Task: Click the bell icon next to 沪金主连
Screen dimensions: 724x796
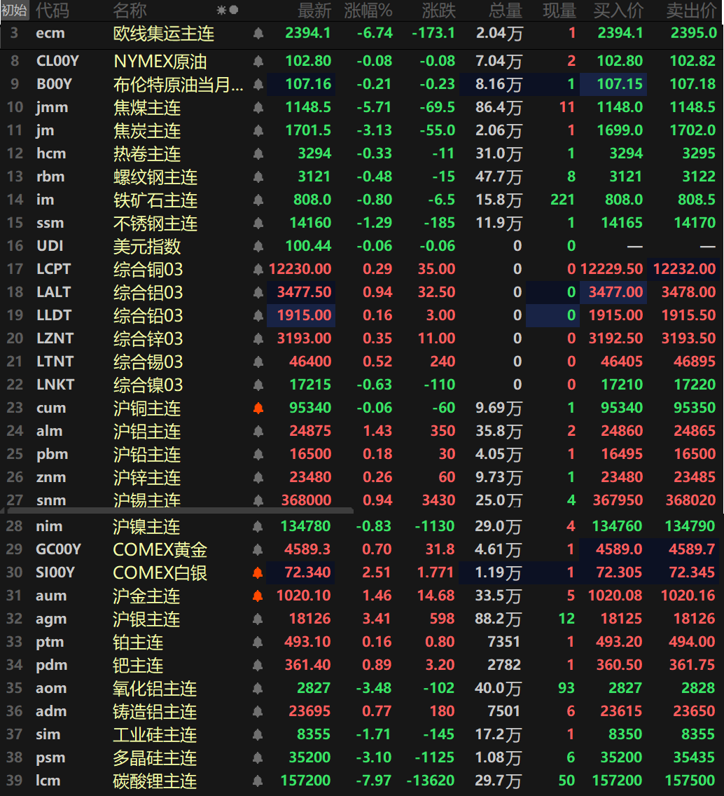Action: [258, 596]
